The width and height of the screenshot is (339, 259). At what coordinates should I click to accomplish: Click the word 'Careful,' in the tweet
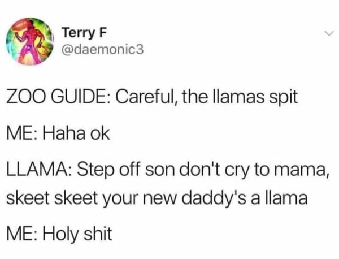(146, 97)
